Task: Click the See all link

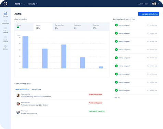Action: pos(117,97)
